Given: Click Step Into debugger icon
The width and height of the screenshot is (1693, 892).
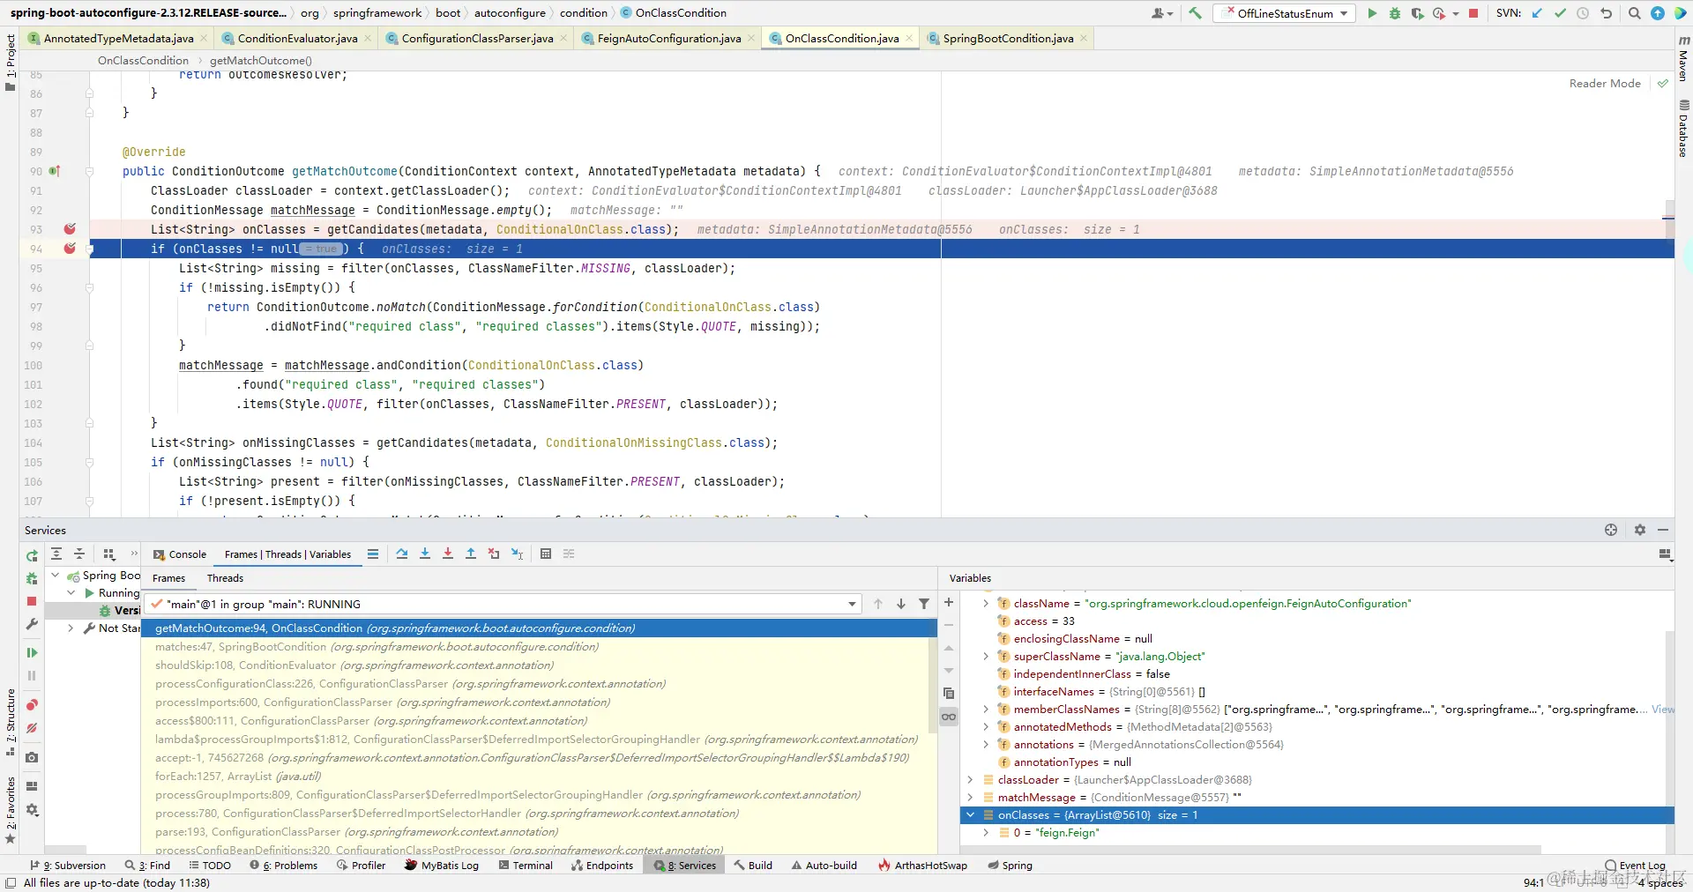Looking at the screenshot, I should pyautogui.click(x=425, y=554).
